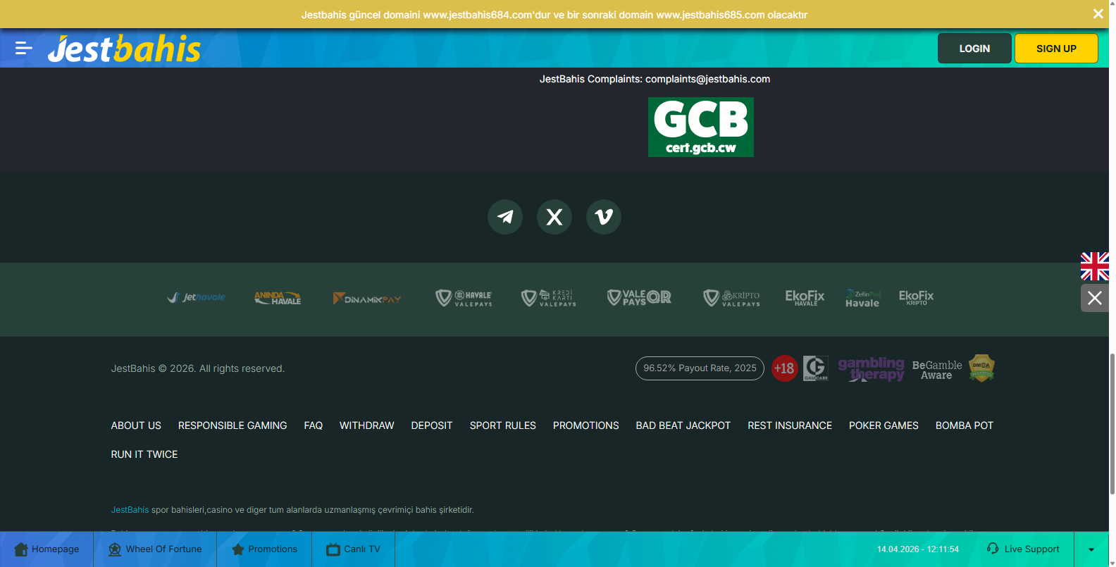1116x567 pixels.
Task: Open the LOGIN form
Action: pyautogui.click(x=974, y=49)
